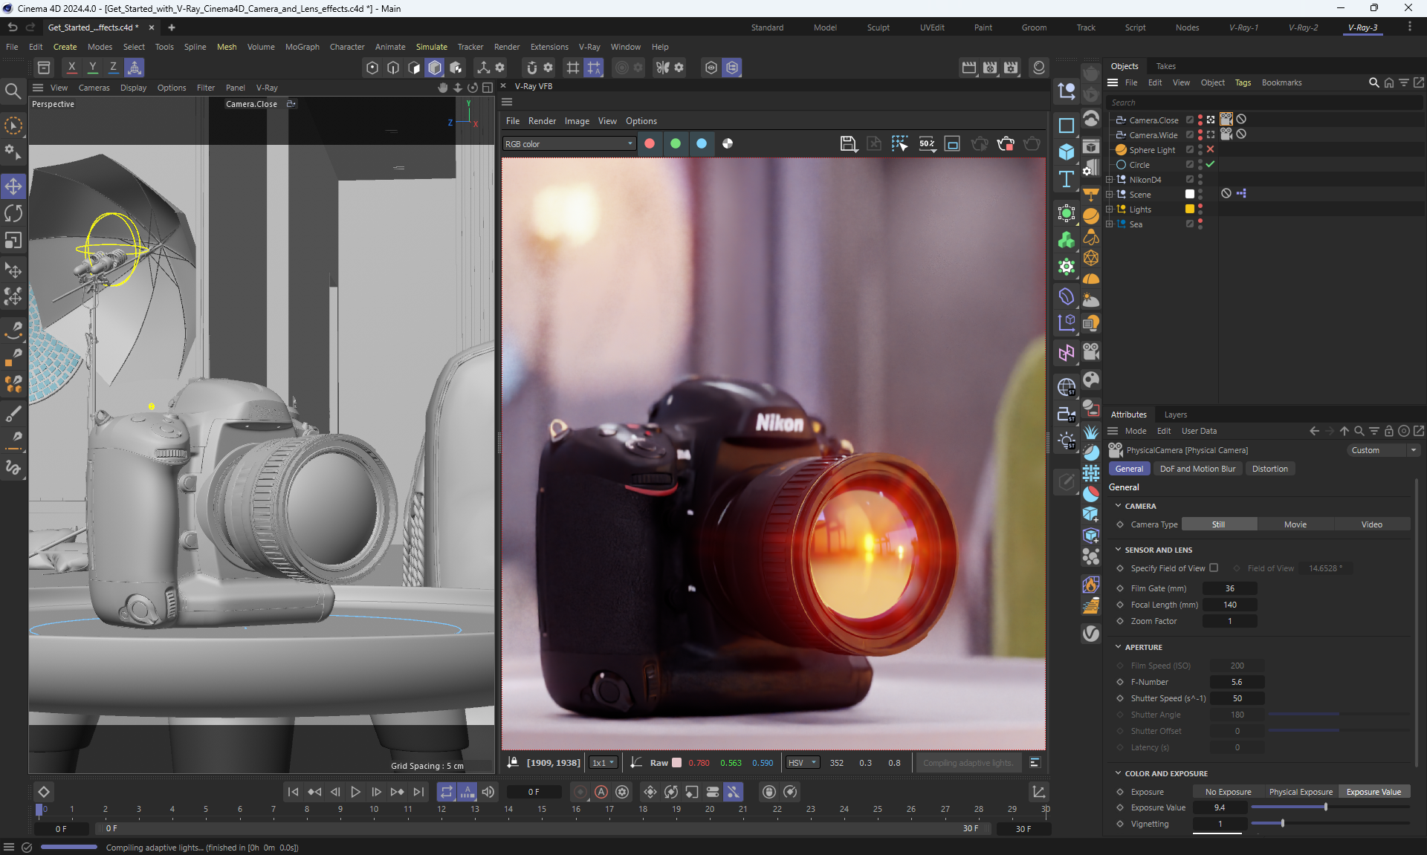Enable Specify Field of View checkbox
Viewport: 1427px width, 855px height.
point(1214,568)
